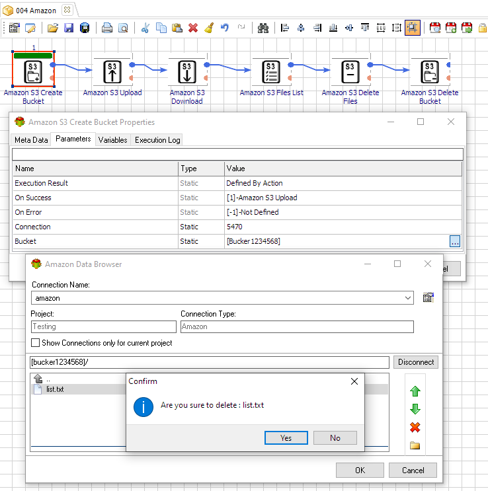Click the red X delete icon in Data Browser

coord(415,427)
